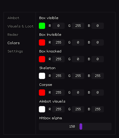Open the Aimbot tab

coord(13,18)
